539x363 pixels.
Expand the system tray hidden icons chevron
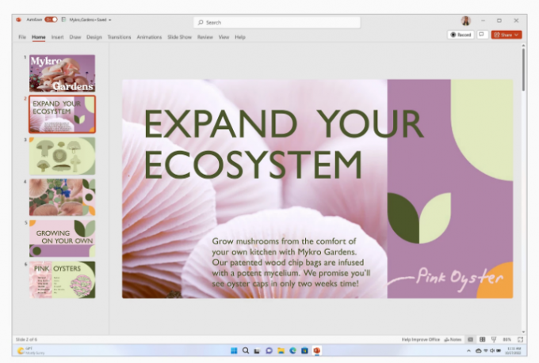click(468, 350)
